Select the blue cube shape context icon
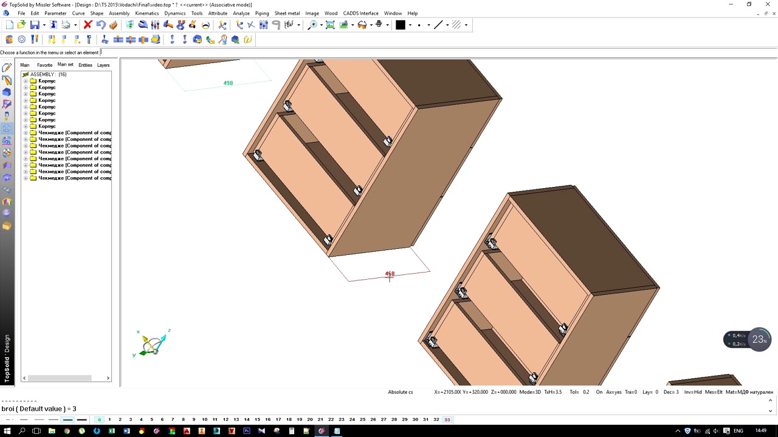Screen dimensions: 778x437 coord(7,92)
